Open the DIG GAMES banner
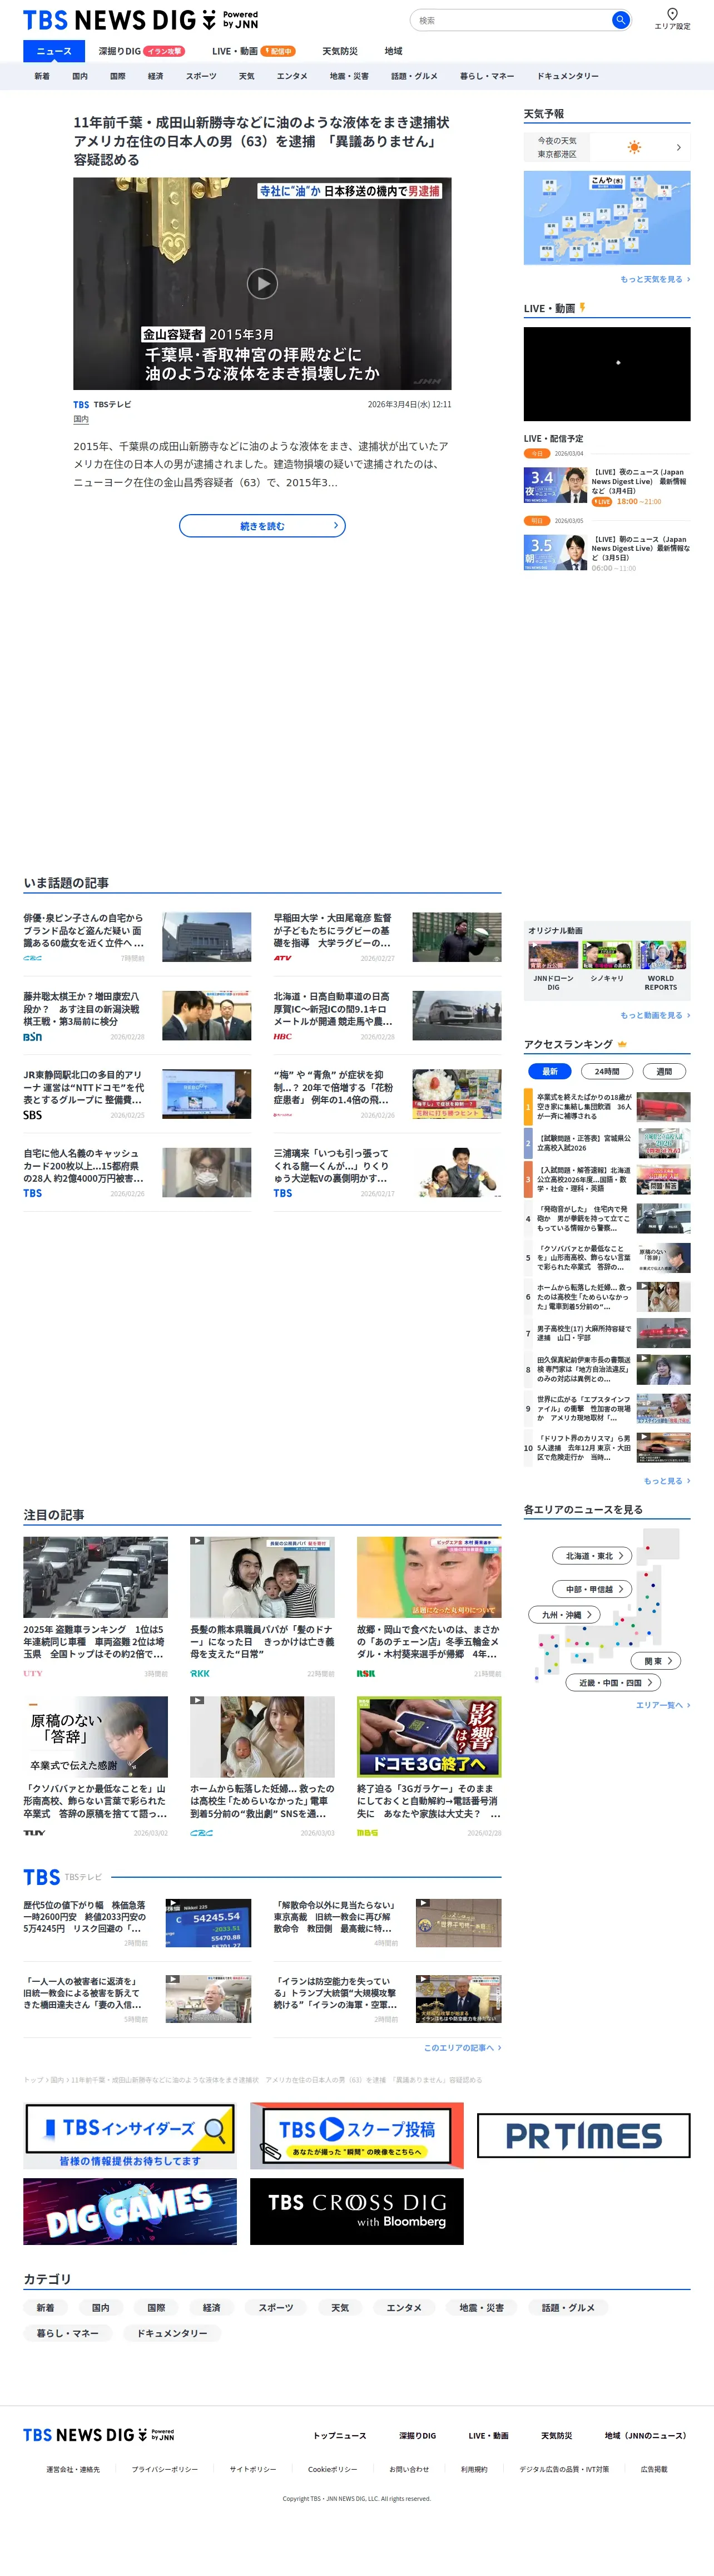Screen dimensions: 714x2576 (130, 2211)
